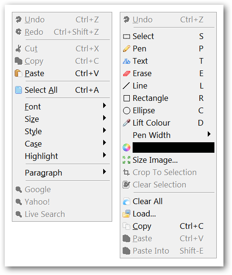Viewport: 232px width, 275px height.
Task: Pick the Lift Colour eyedropper icon
Action: pyautogui.click(x=126, y=123)
